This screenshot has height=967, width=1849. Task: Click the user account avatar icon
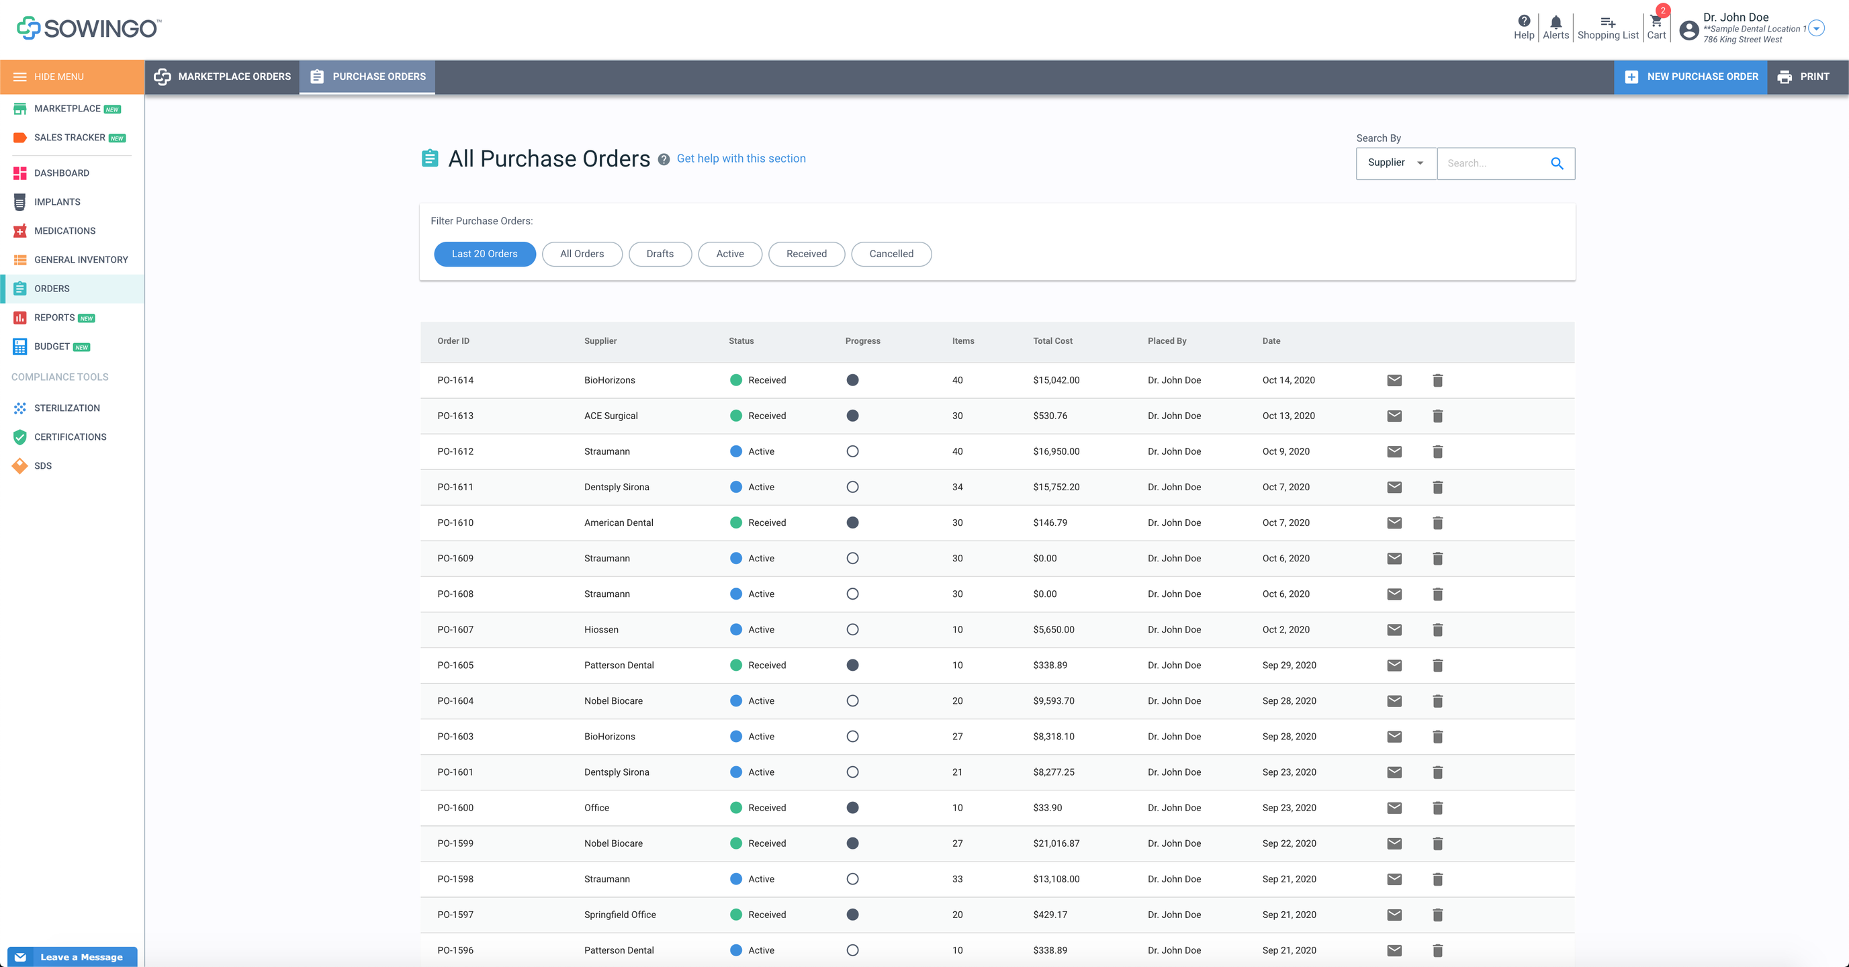[1689, 30]
